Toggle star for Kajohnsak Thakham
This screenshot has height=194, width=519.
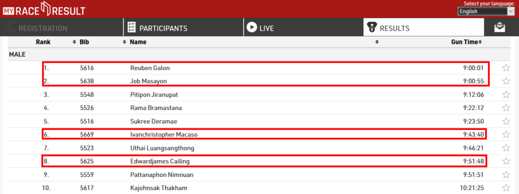click(x=506, y=188)
